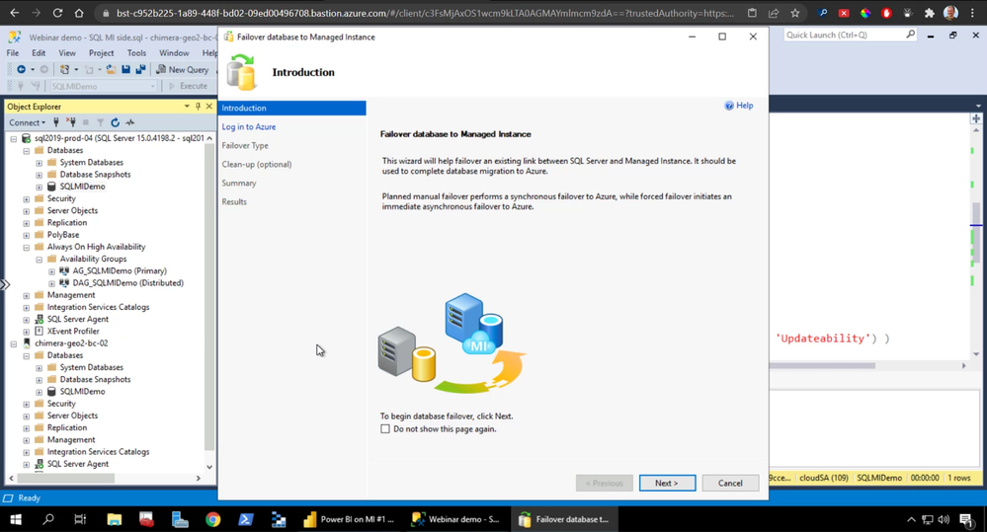
Task: Open Windows Start menu
Action: pyautogui.click(x=16, y=519)
